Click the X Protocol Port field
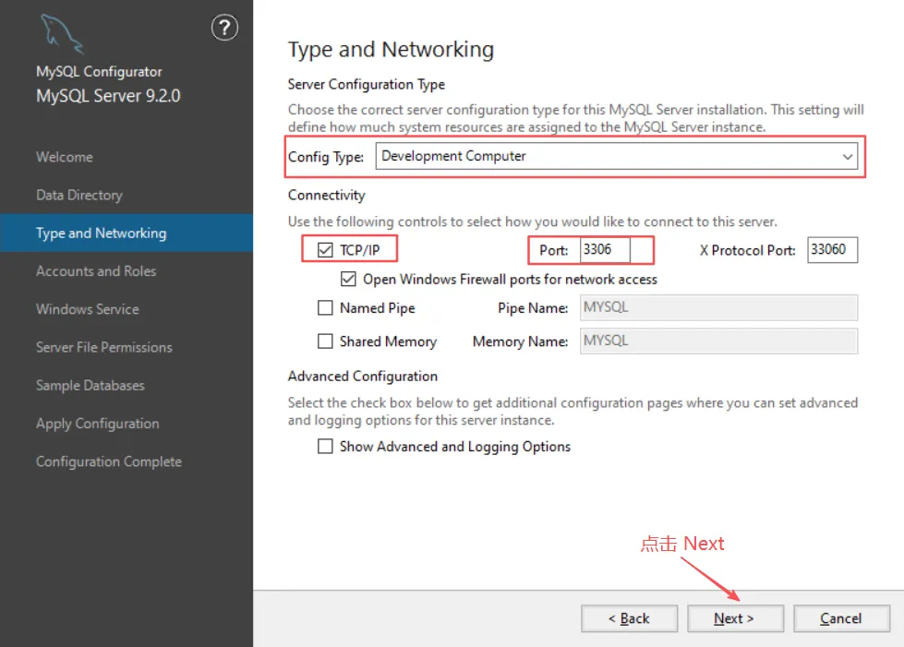Screen dimensions: 904x647 tap(832, 249)
